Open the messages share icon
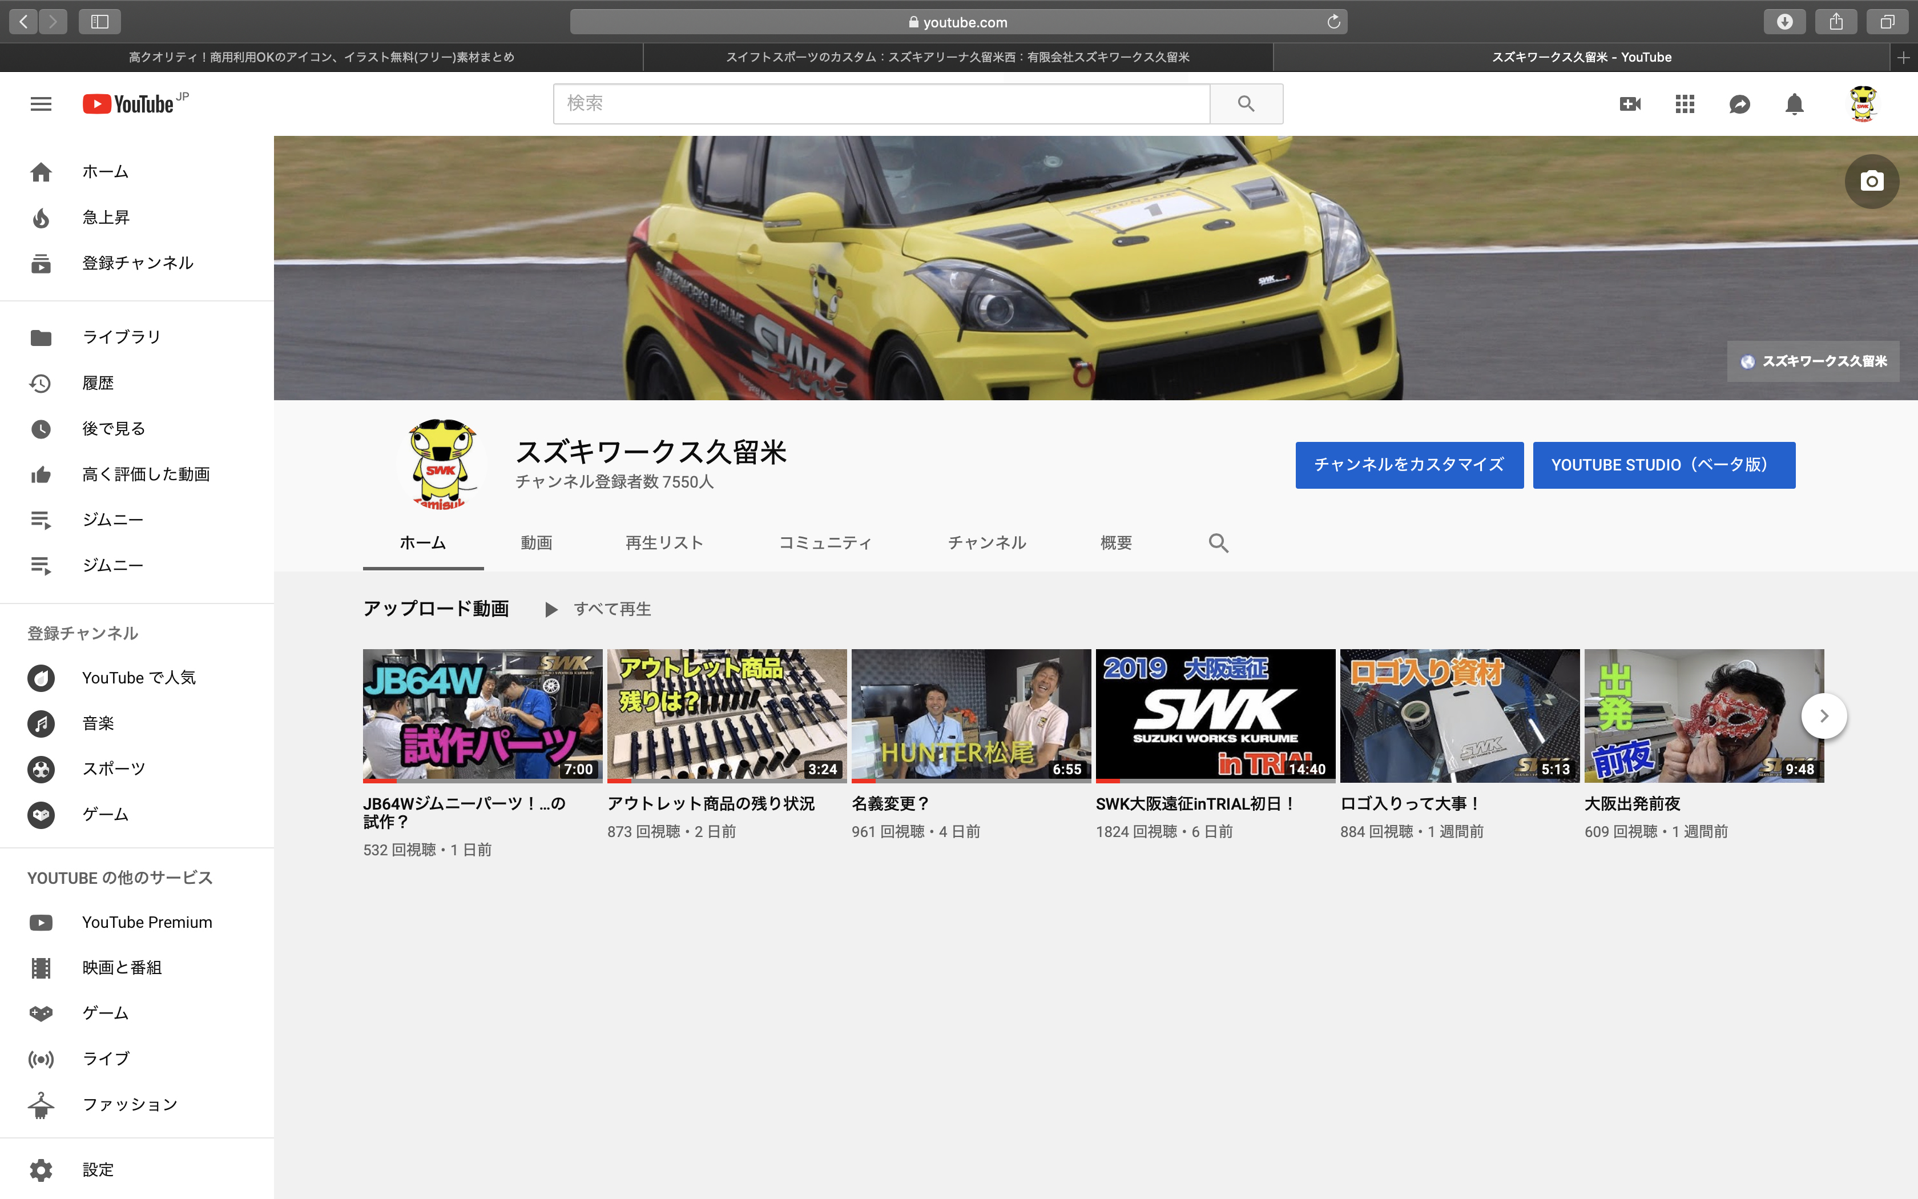1918x1199 pixels. 1739,104
